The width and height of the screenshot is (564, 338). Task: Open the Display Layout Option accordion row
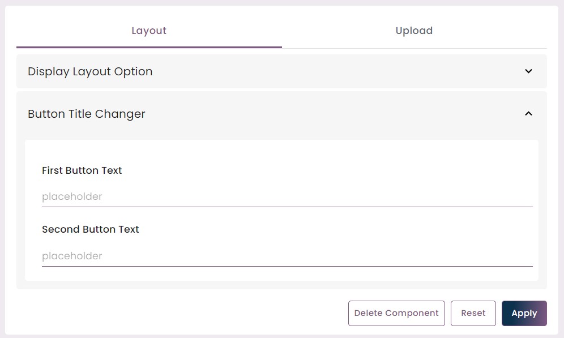point(281,71)
